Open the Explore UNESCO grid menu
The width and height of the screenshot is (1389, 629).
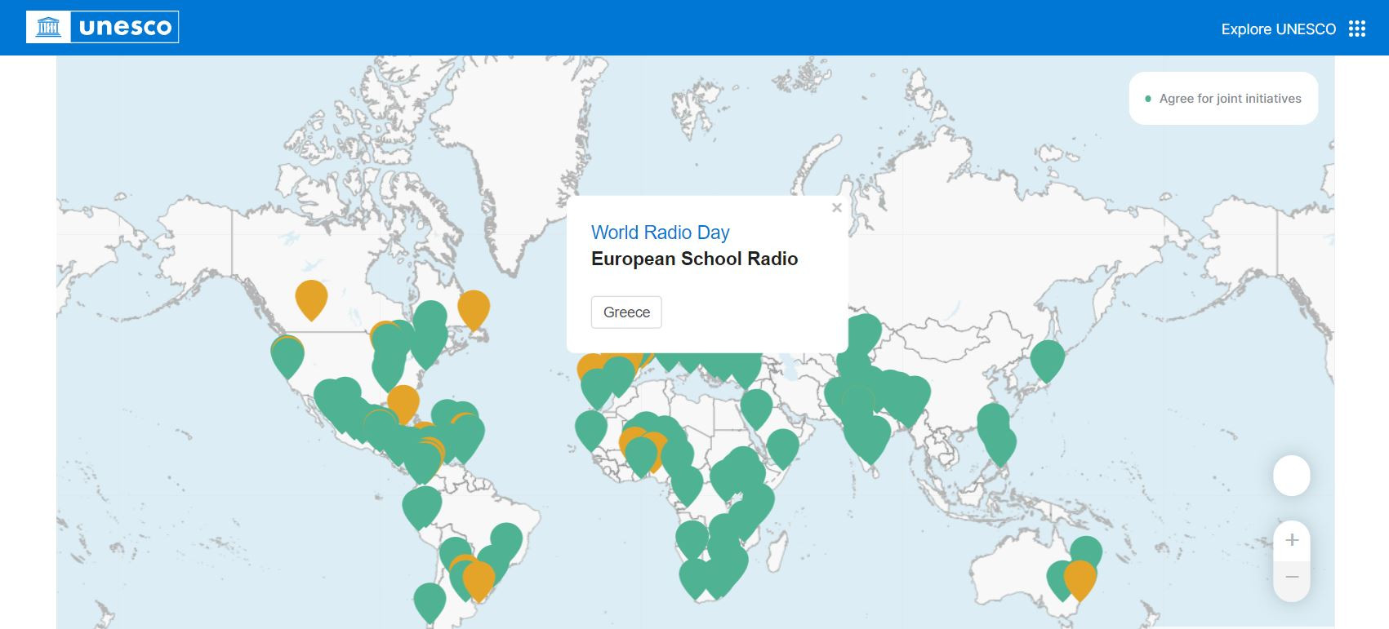pos(1356,29)
